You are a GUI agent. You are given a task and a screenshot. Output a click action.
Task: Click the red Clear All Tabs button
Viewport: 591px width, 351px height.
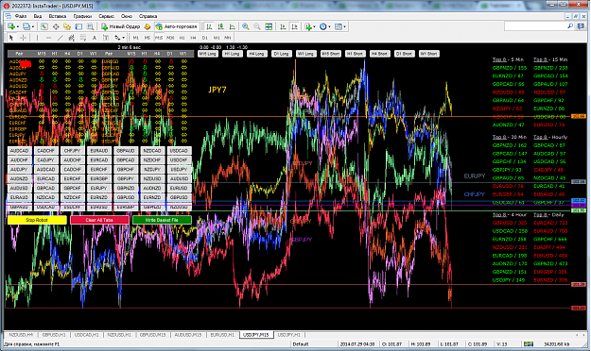coord(99,220)
